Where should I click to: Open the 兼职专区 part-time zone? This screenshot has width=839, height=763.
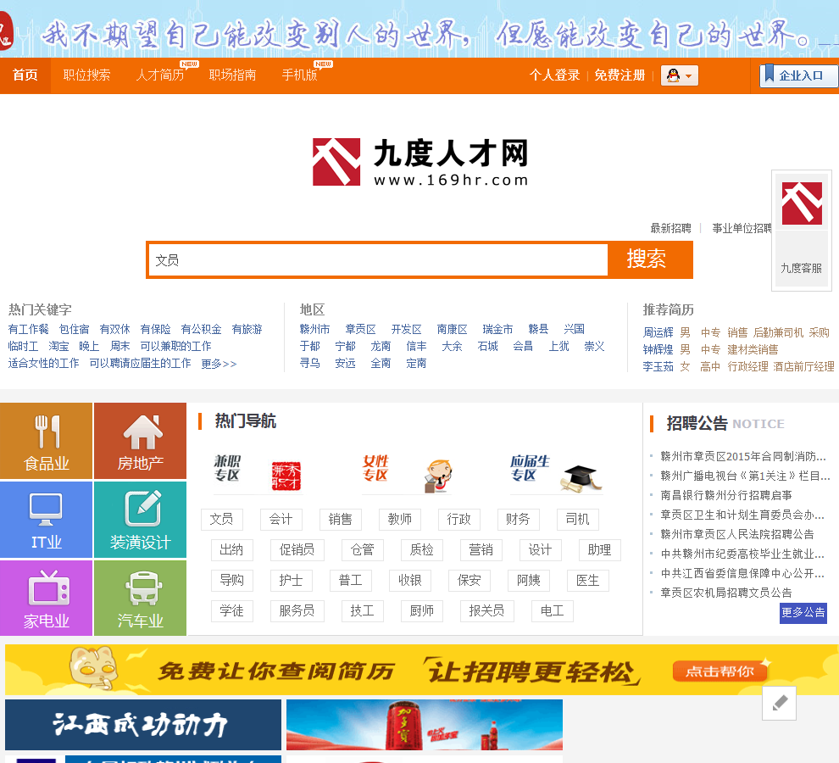(x=258, y=473)
